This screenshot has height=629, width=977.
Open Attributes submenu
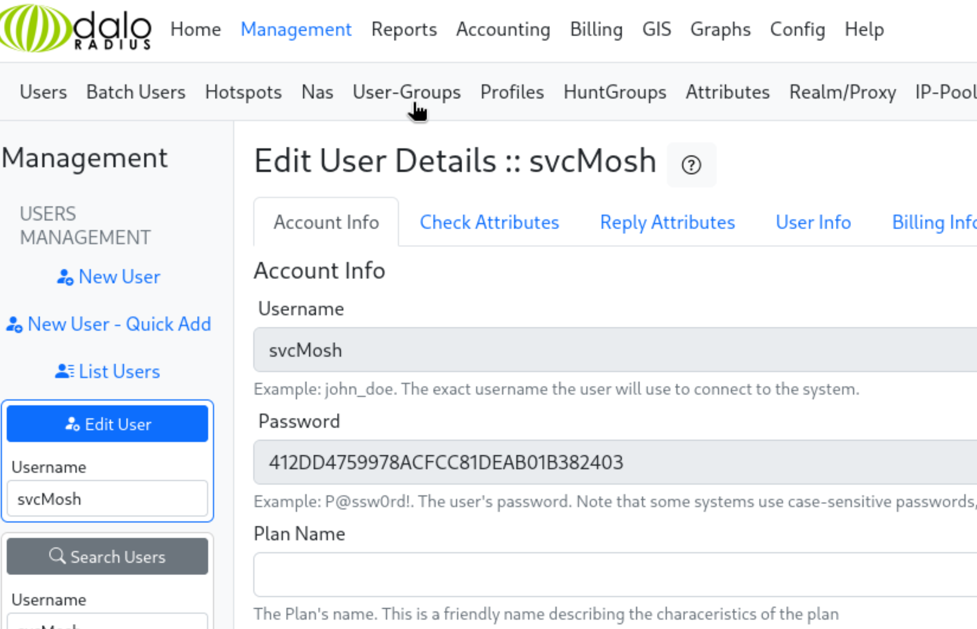pos(727,92)
